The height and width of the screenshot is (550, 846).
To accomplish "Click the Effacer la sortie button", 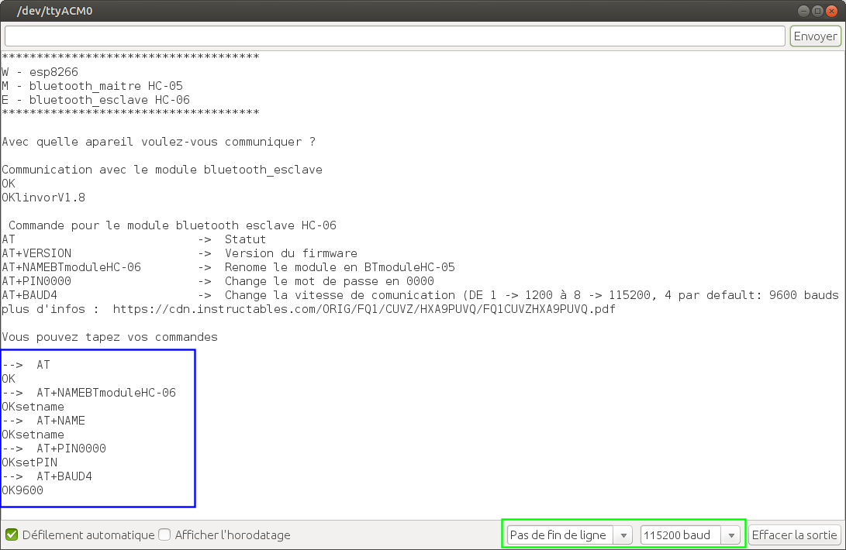I will tap(795, 535).
